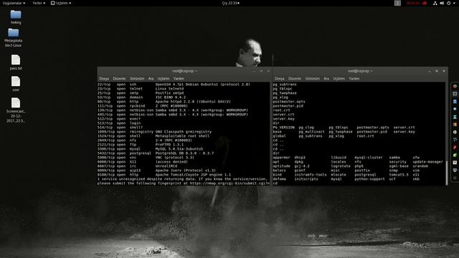Click the 23/tcp telnet line
Image resolution: width=459 pixels, height=258 pixels.
point(141,89)
